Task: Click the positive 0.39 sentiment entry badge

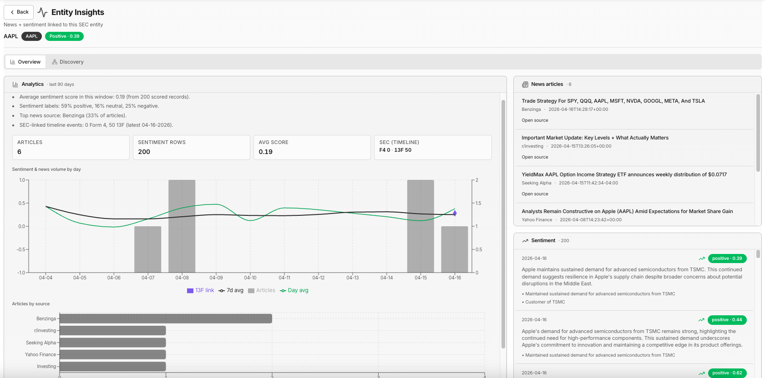Action: click(727, 259)
